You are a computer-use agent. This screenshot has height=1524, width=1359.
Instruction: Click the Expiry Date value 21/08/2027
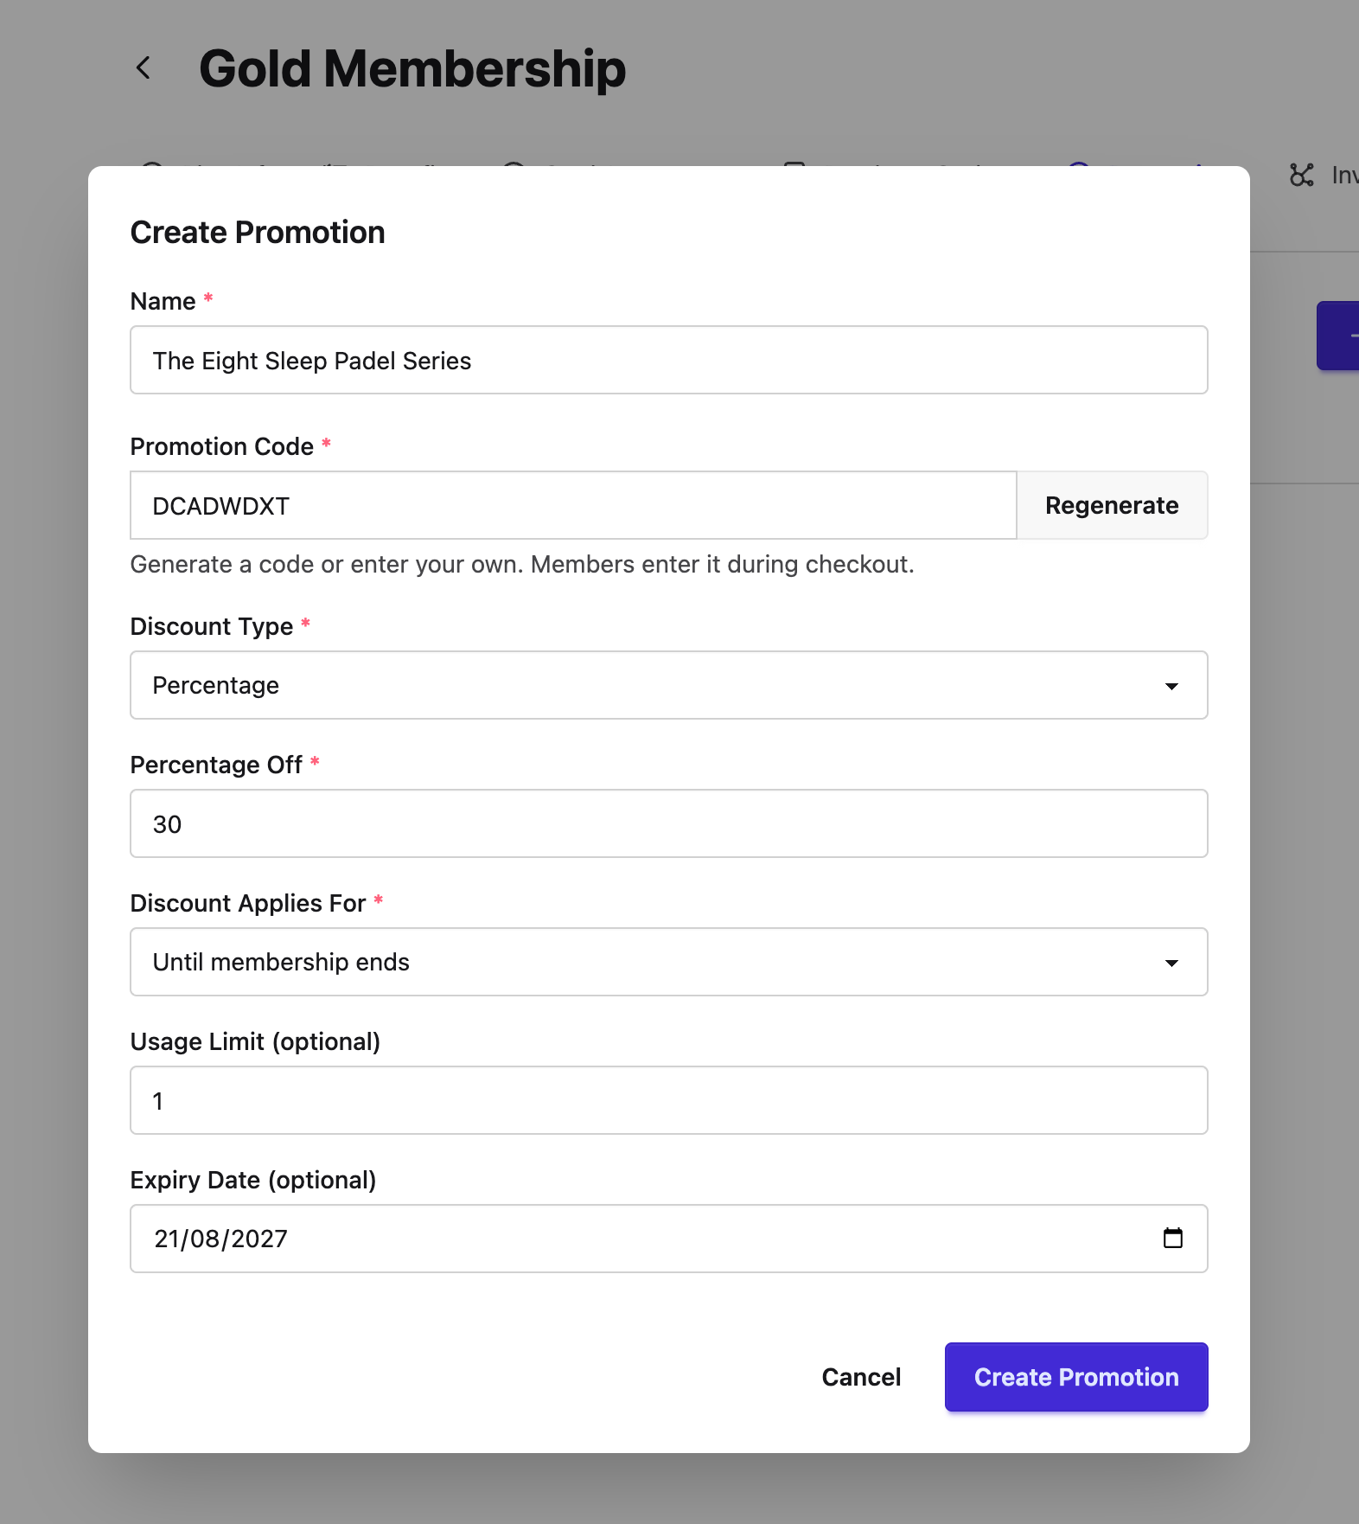pos(220,1239)
